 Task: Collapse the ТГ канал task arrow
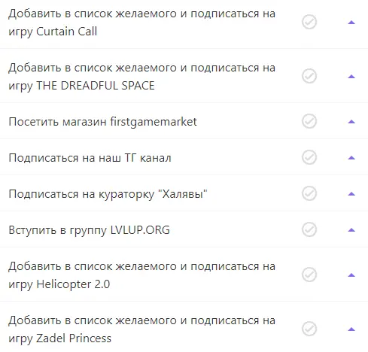pyautogui.click(x=351, y=158)
